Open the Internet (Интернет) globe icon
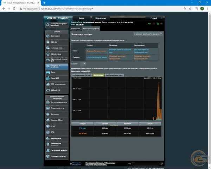This screenshot has width=211, height=169. coord(48,114)
